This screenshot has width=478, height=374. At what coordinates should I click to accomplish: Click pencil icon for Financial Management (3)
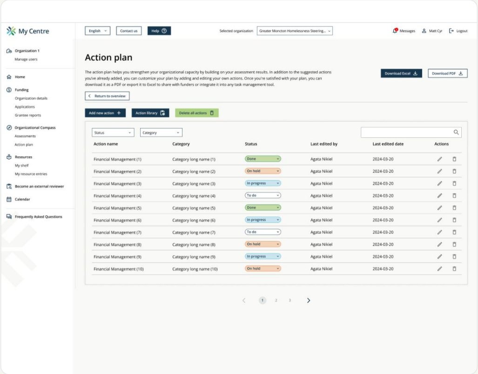pyautogui.click(x=439, y=183)
